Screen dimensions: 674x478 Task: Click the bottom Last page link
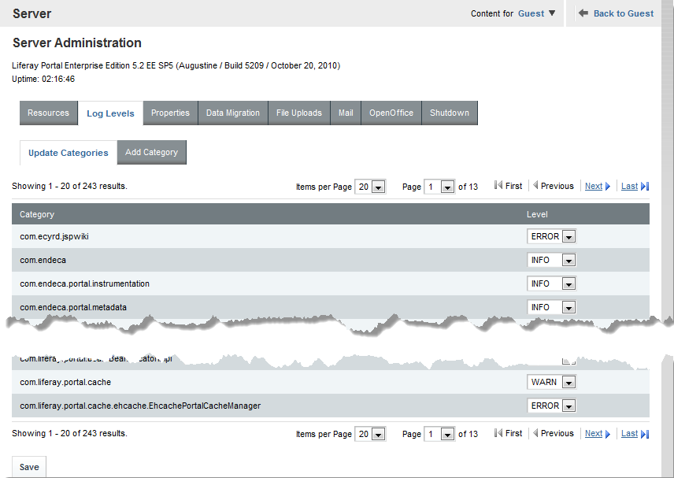(x=629, y=433)
